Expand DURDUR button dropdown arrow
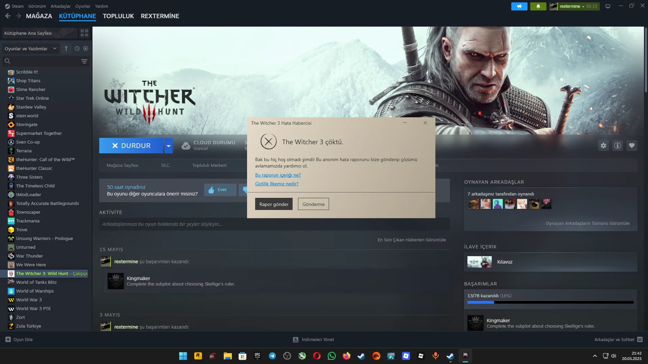 coord(168,146)
